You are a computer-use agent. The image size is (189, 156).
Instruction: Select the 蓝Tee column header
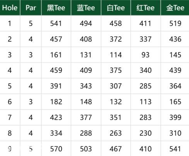click(86, 8)
